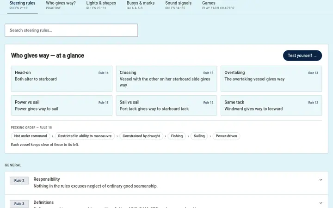The width and height of the screenshot is (333, 208).
Task: Click the Fishing chip
Action: point(177,136)
